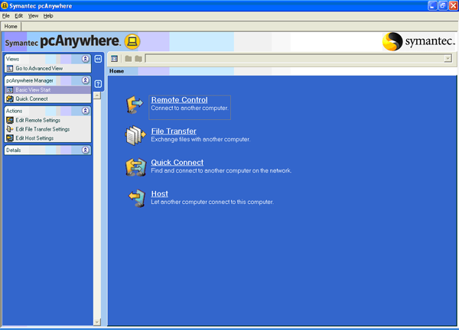Click the Symantec logo at top right
Screen dimensions: 459x330
pyautogui.click(x=418, y=41)
